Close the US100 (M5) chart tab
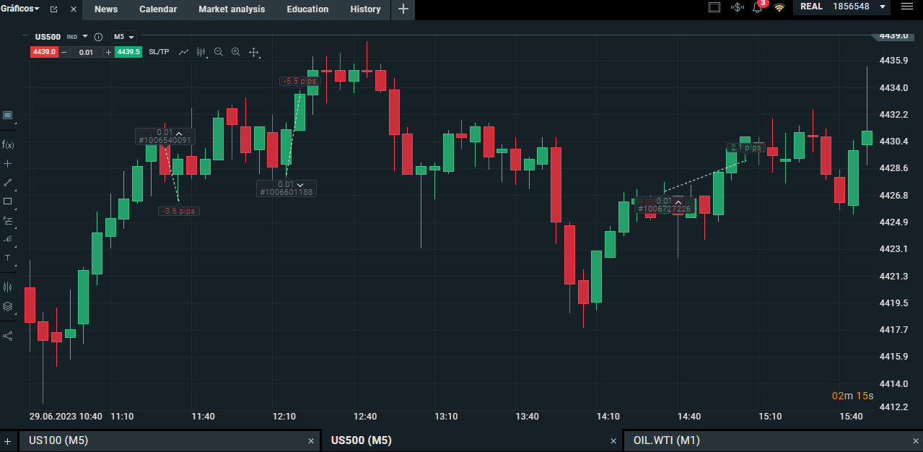This screenshot has height=452, width=923. (x=311, y=440)
